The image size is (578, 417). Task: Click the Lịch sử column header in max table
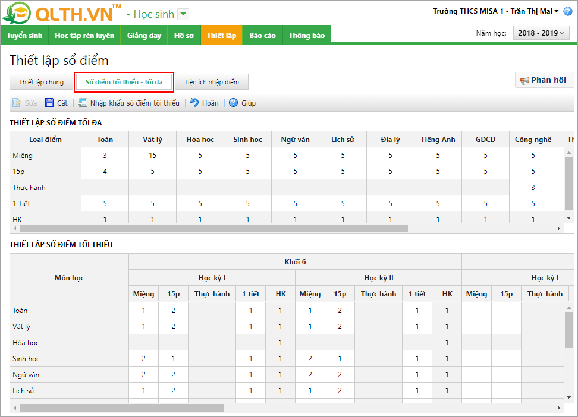[x=343, y=139]
